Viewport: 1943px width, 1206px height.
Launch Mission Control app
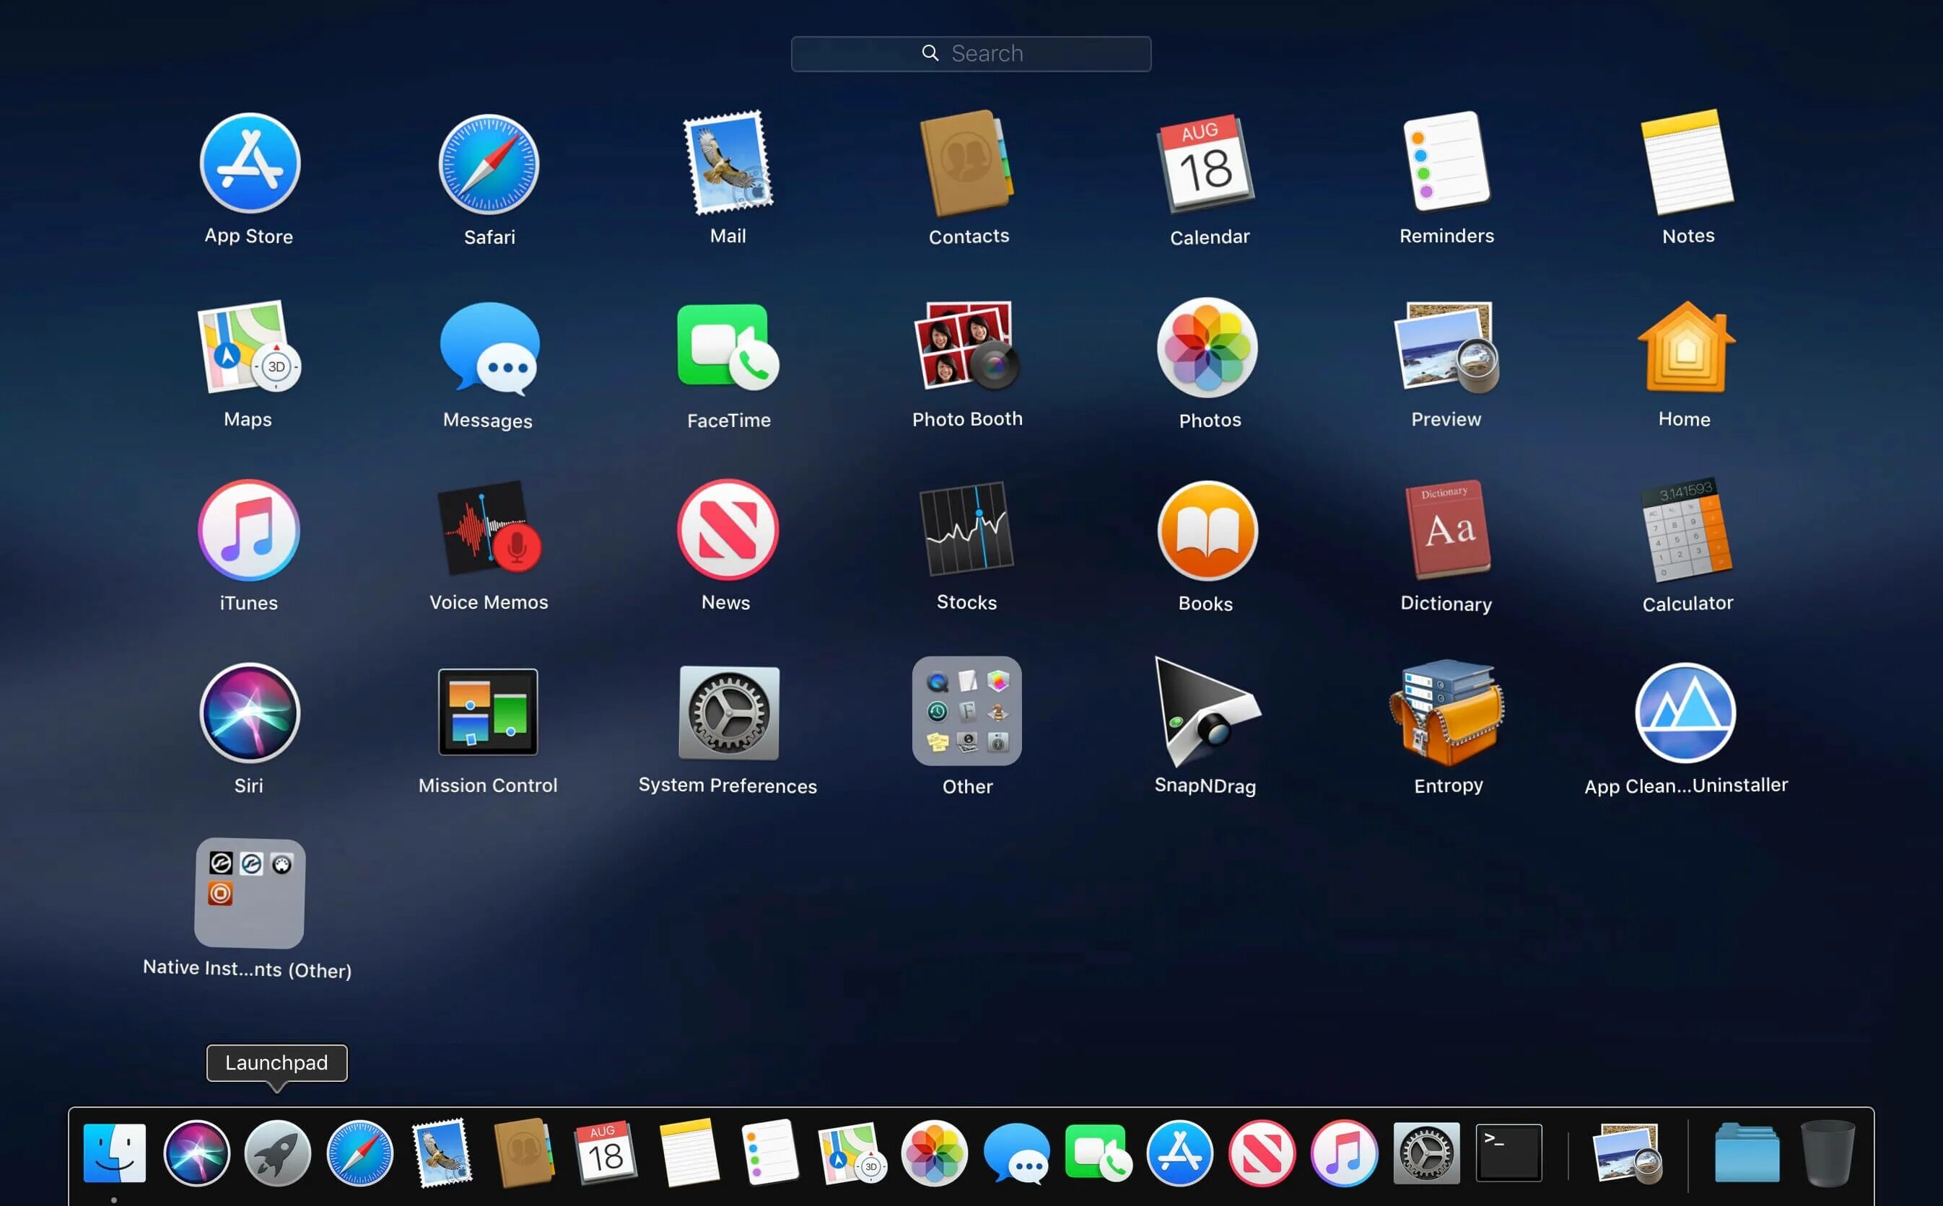pyautogui.click(x=489, y=712)
